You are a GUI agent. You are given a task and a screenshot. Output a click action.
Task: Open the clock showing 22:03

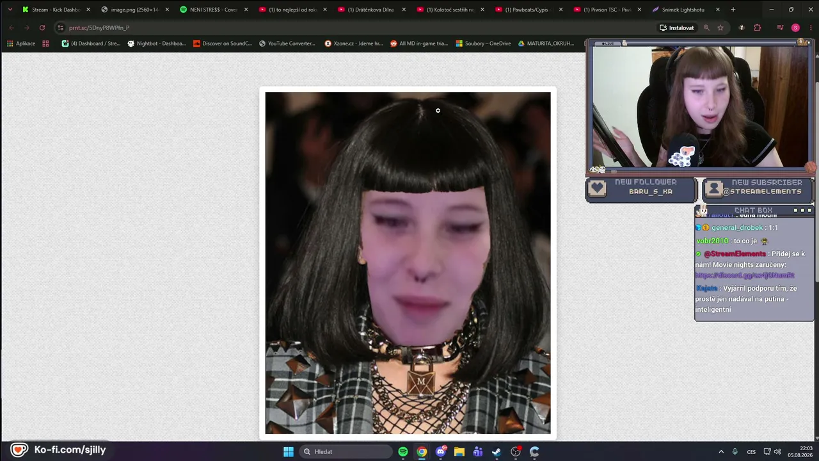point(800,451)
